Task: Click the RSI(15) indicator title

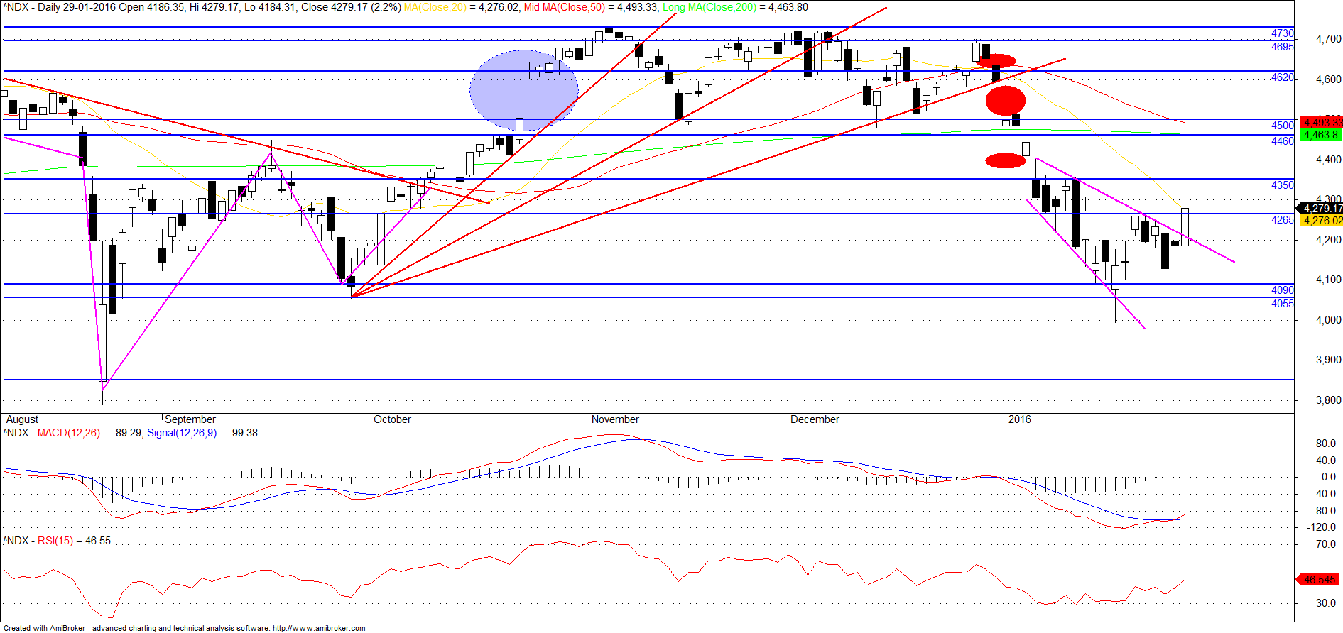Action: [x=58, y=541]
